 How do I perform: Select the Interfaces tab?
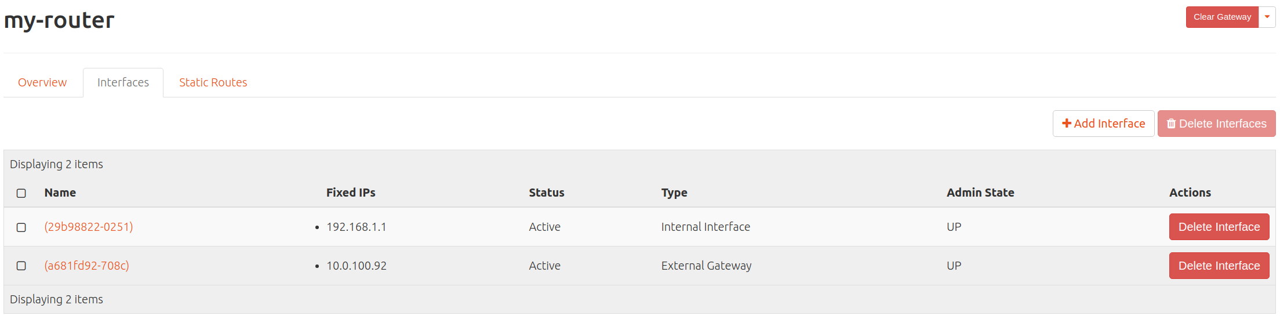click(123, 82)
